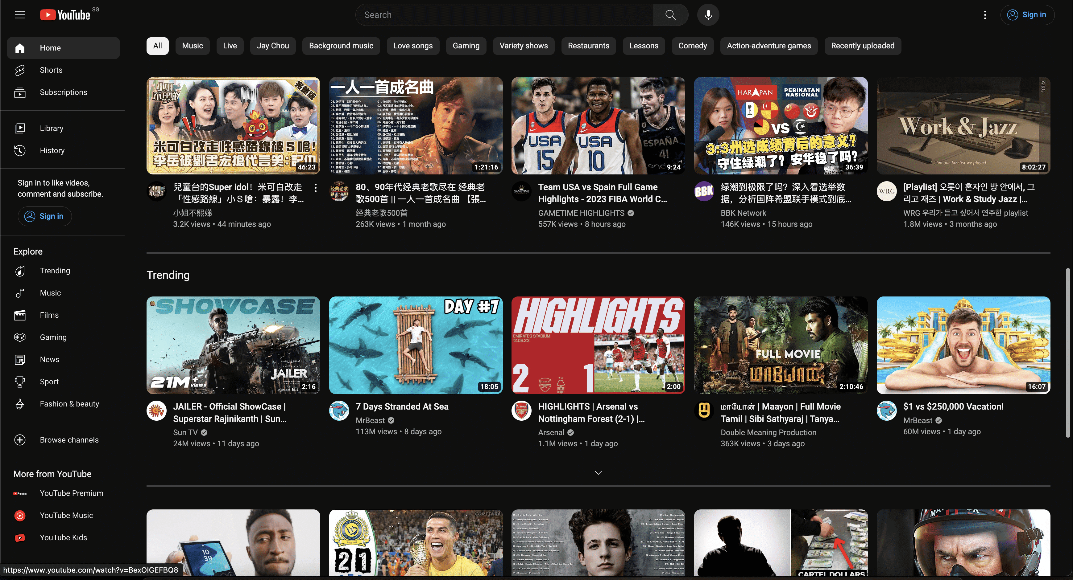Viewport: 1073px width, 580px height.
Task: Select the Love songs chip
Action: coord(413,46)
